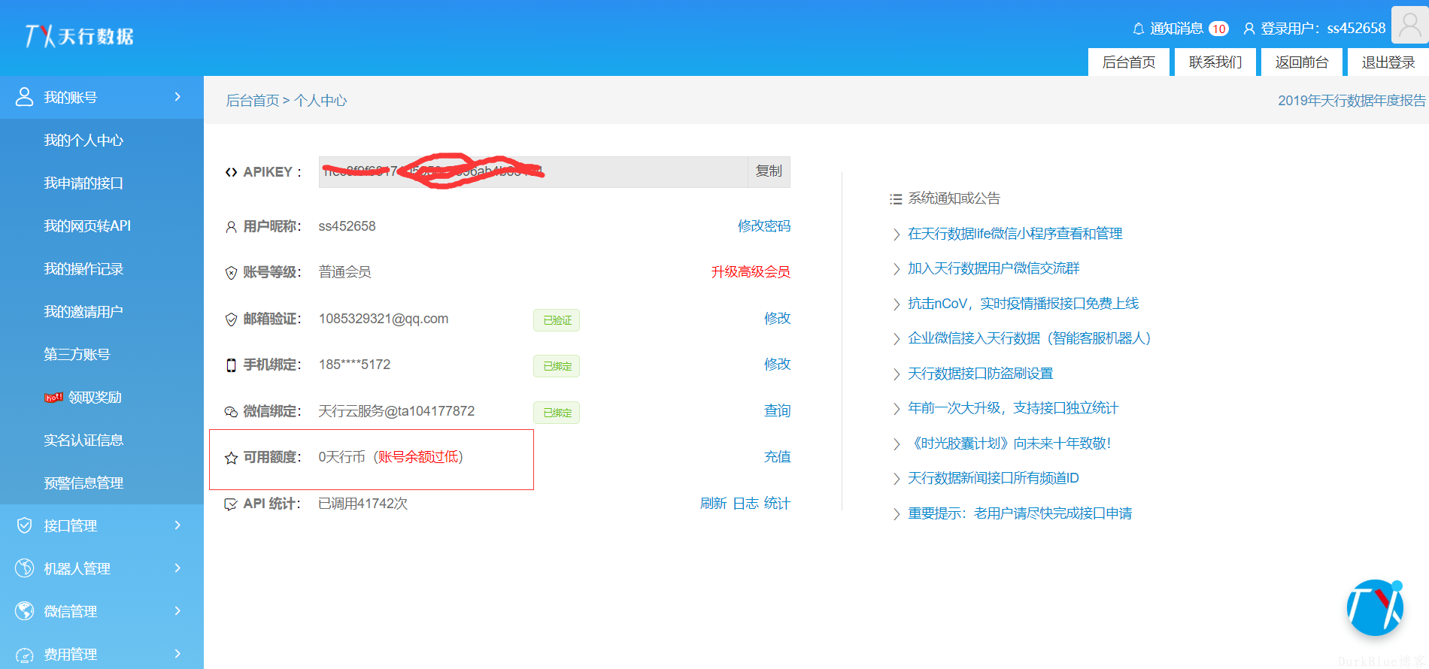Click the 我的账号 person icon in sidebar
The image size is (1429, 669).
pyautogui.click(x=25, y=97)
